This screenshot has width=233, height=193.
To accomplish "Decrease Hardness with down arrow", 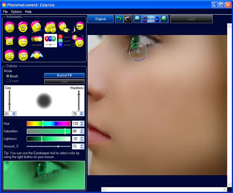I will click(x=81, y=115).
